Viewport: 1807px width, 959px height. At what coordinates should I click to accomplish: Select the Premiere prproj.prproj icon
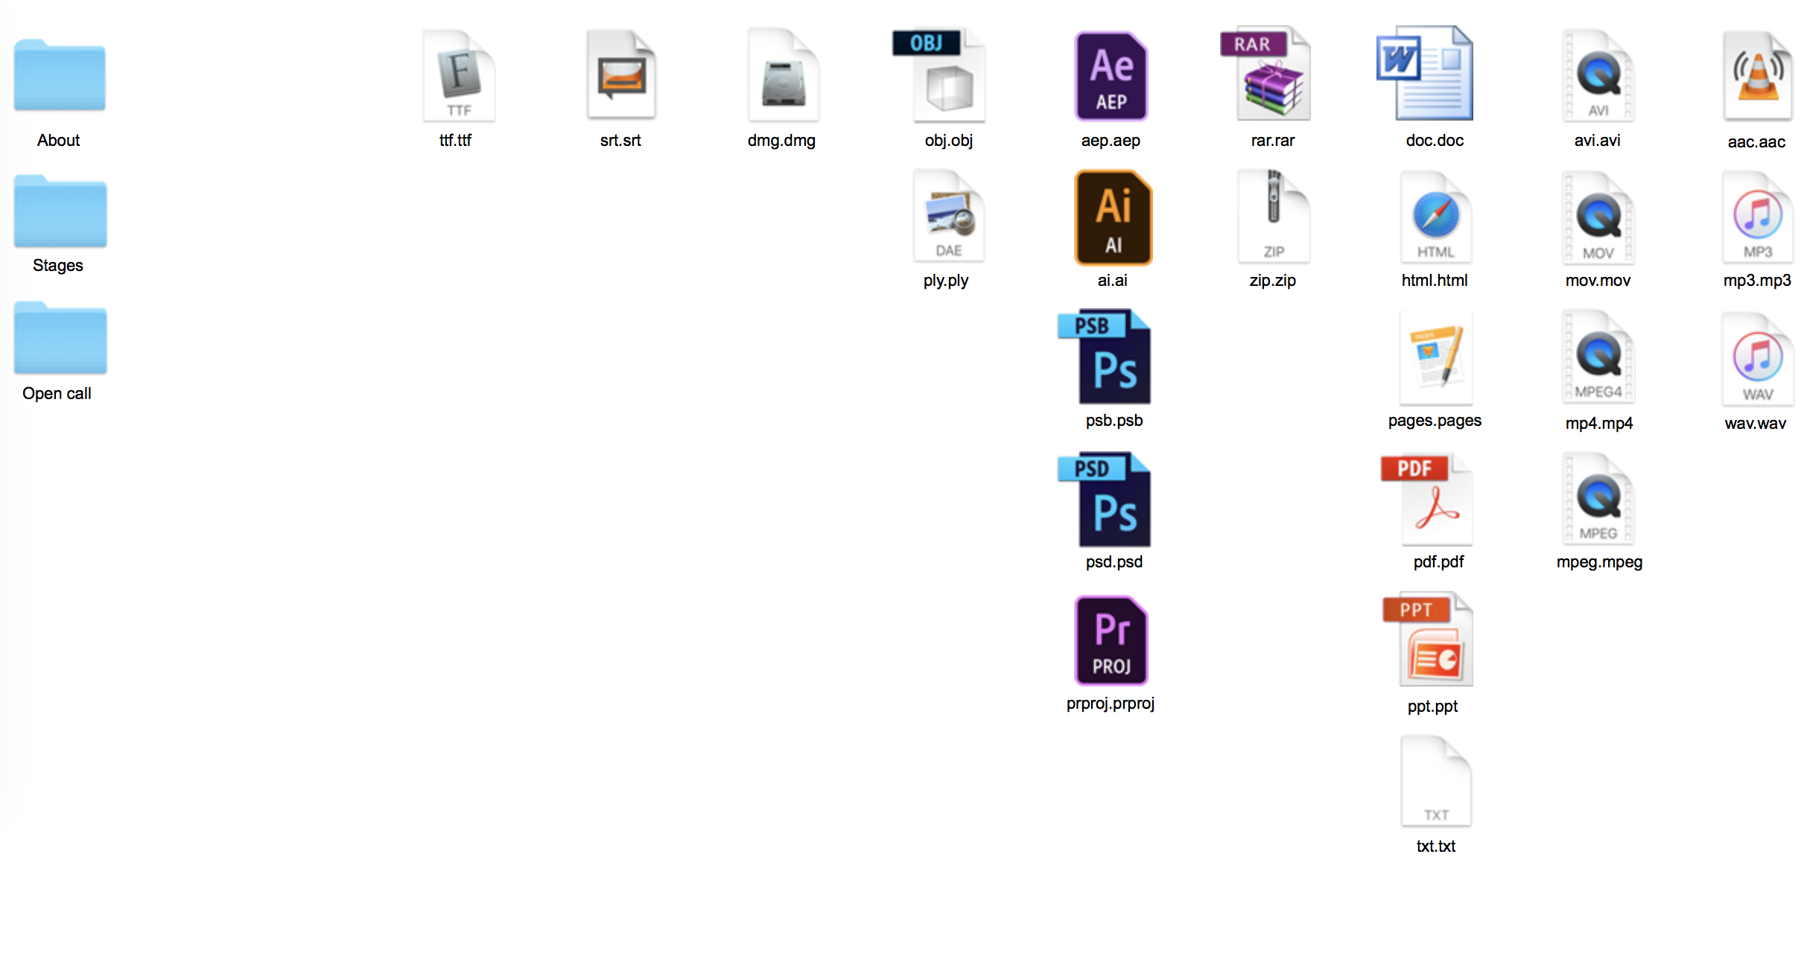coord(1111,641)
